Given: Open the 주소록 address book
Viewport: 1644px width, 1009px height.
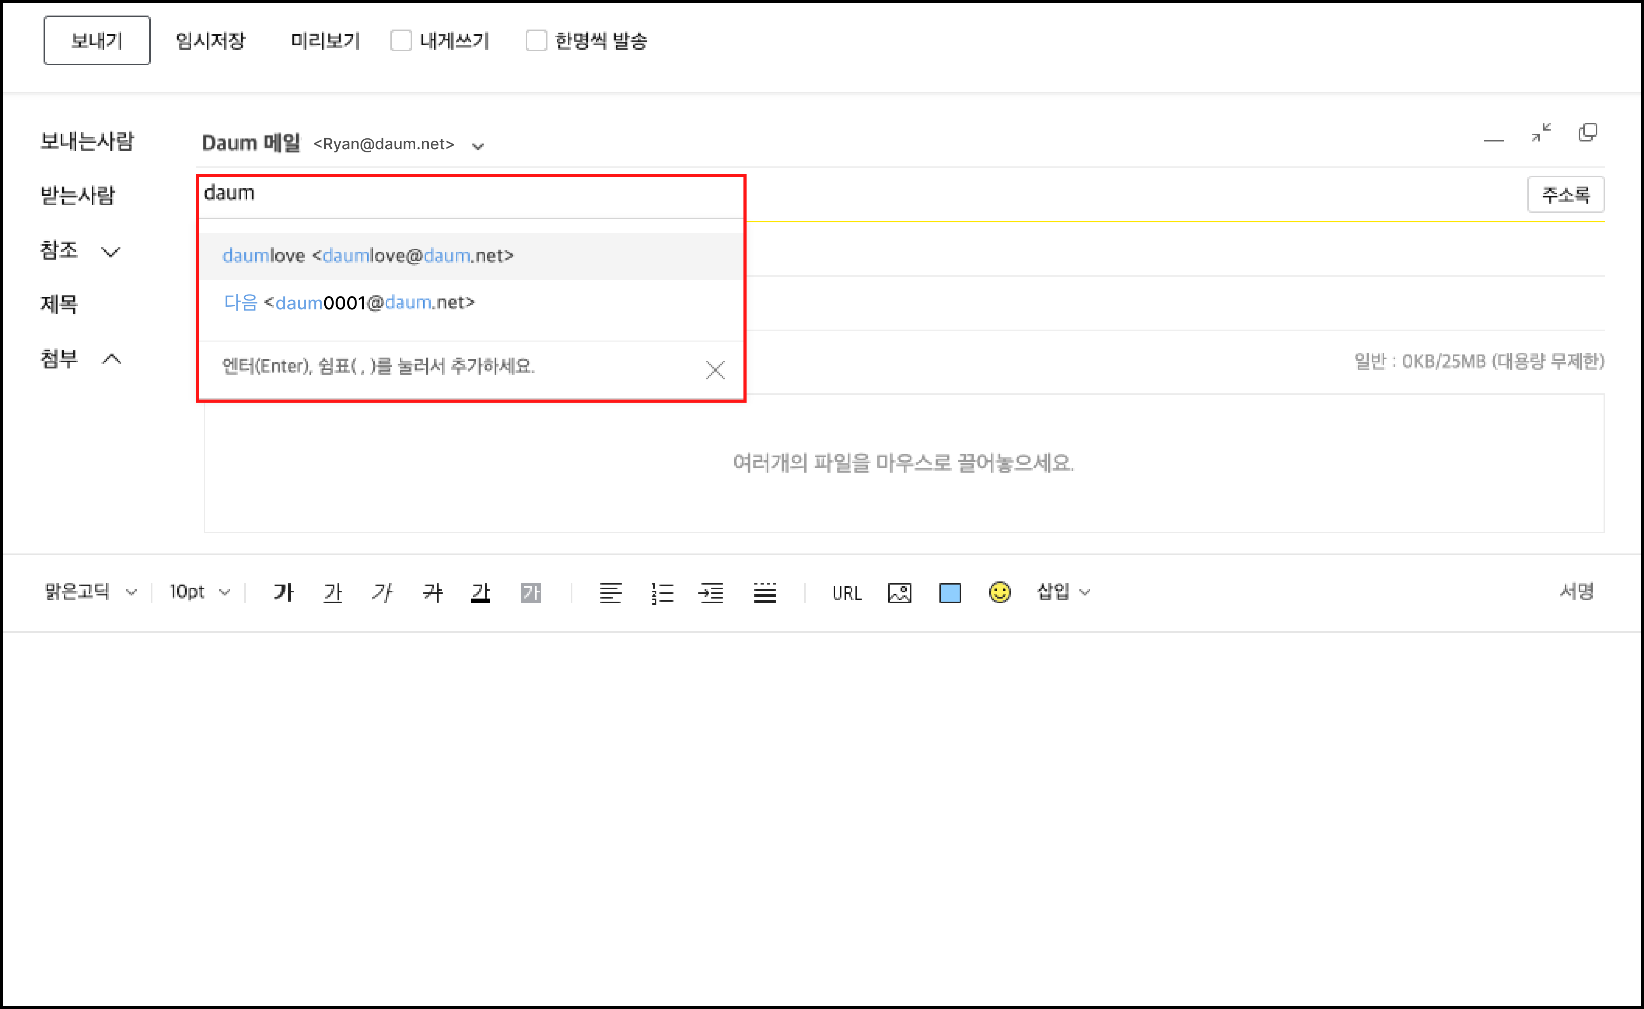Looking at the screenshot, I should click(1566, 195).
